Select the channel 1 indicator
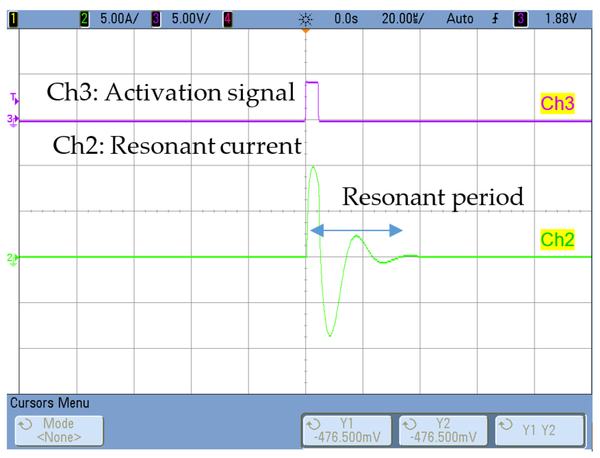This screenshot has height=458, width=600. click(x=13, y=19)
